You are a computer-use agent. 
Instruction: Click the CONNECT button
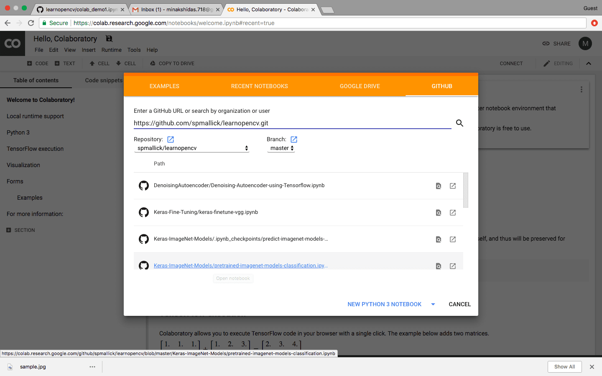(x=511, y=64)
